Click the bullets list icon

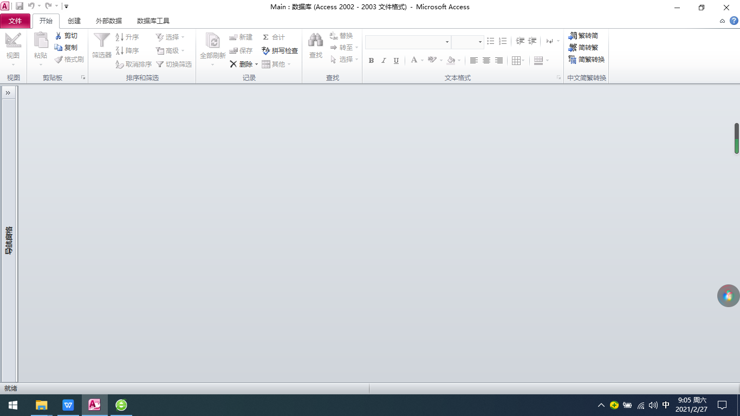pos(491,41)
